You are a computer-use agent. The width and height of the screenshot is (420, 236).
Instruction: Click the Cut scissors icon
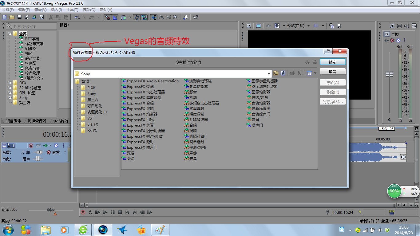tap(51, 17)
